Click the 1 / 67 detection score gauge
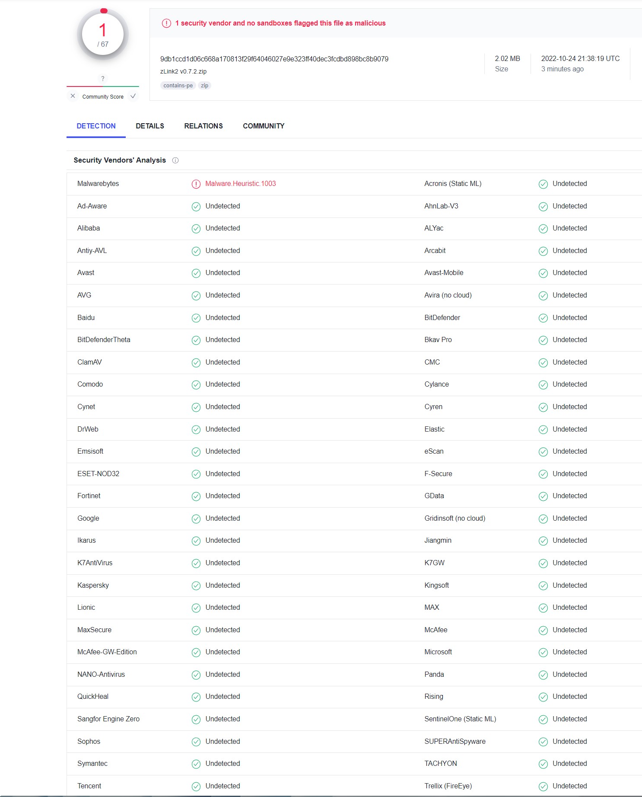 pyautogui.click(x=103, y=34)
